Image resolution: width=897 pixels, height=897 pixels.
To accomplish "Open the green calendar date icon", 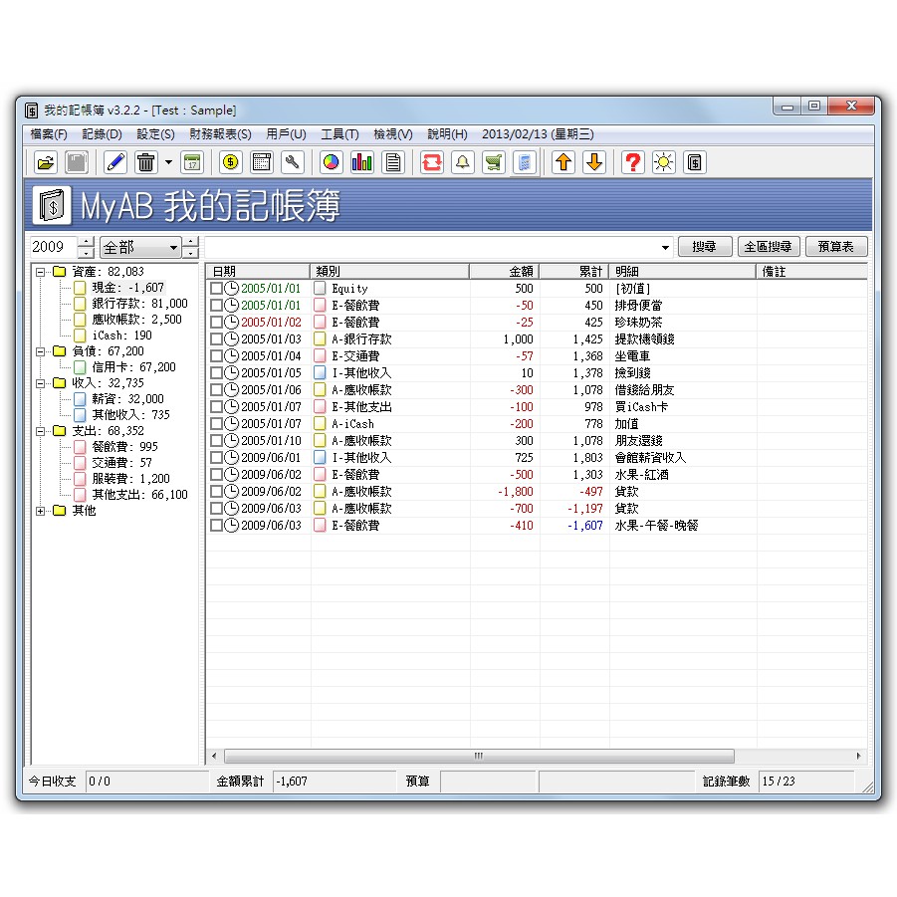I will pyautogui.click(x=192, y=162).
